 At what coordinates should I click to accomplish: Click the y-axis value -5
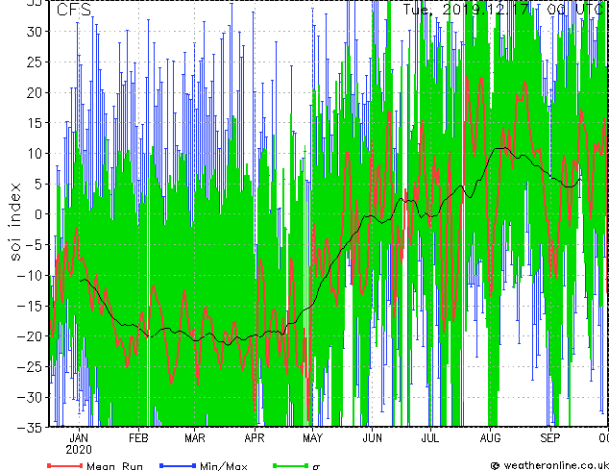coord(34,245)
